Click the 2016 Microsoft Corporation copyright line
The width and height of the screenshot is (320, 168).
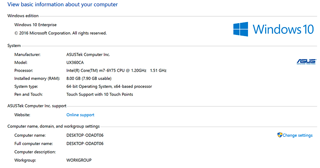click(61, 33)
